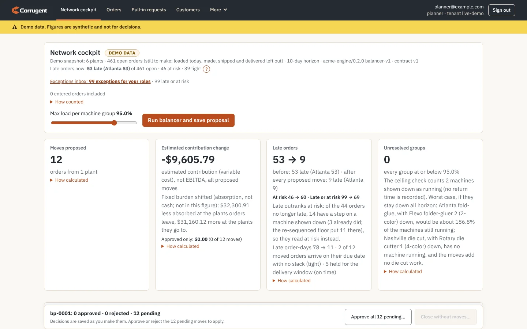The width and height of the screenshot is (527, 329).
Task: Open the Exceptions inbox link
Action: click(100, 82)
